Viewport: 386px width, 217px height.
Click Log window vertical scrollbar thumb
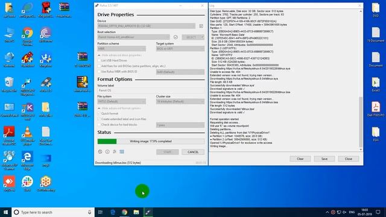point(361,122)
